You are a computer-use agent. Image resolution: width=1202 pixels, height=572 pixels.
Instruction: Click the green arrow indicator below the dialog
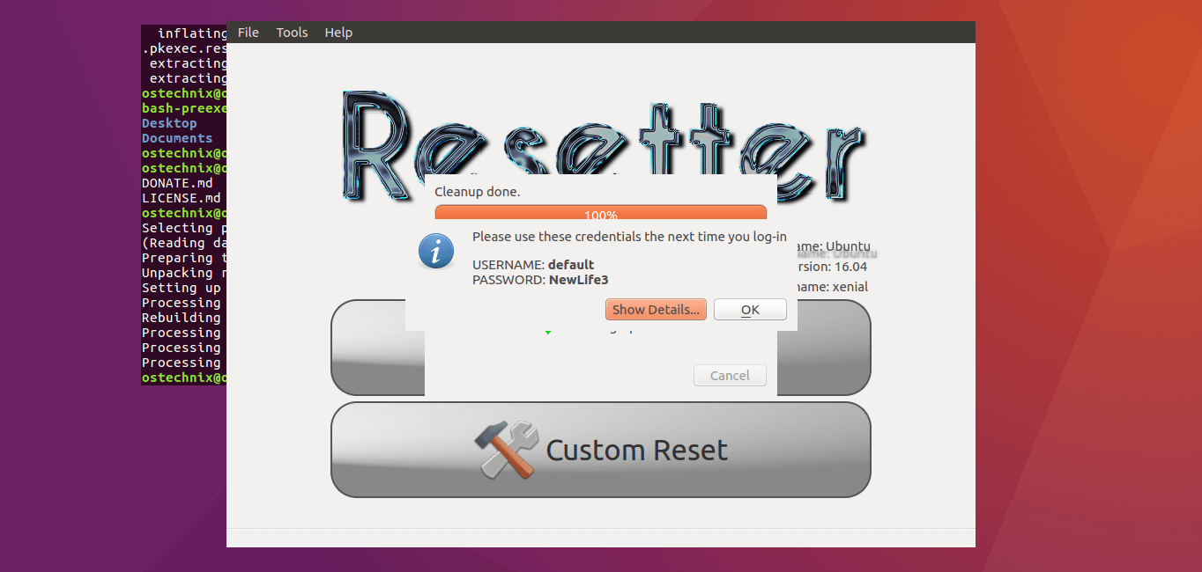(549, 332)
